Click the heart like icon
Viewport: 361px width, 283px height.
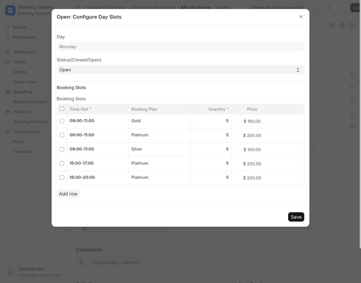pos(352,25)
